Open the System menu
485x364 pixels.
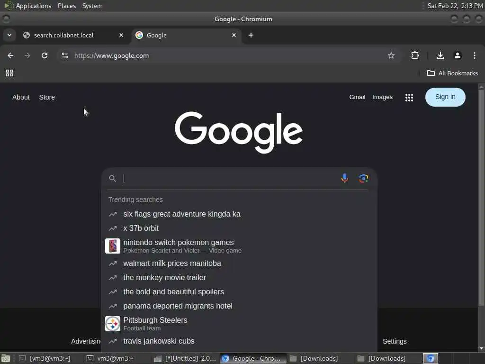coord(92,6)
